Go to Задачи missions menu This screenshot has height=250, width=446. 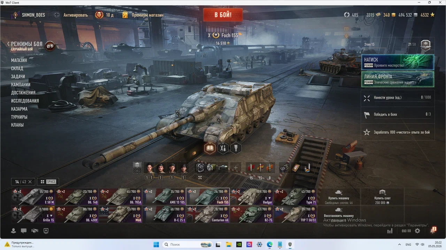coord(18,76)
